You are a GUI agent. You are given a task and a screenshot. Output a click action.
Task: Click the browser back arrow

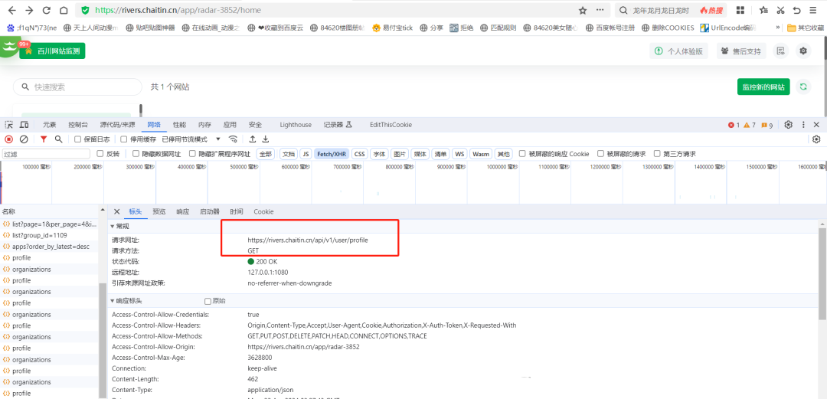(x=12, y=10)
